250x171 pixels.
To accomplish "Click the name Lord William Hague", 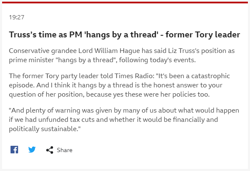I will point(109,51).
